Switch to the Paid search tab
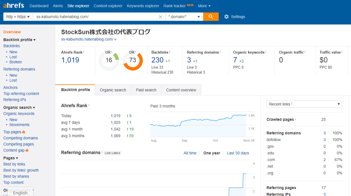The image size is (351, 196). (x=146, y=90)
